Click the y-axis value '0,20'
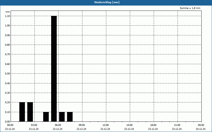212x132 pixels. click(x=7, y=102)
